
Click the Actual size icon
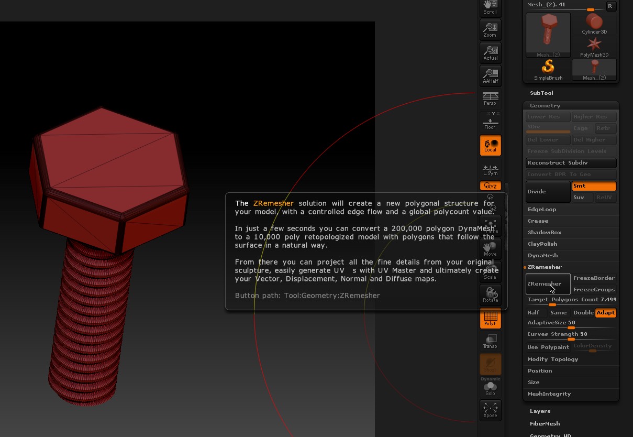pyautogui.click(x=490, y=53)
